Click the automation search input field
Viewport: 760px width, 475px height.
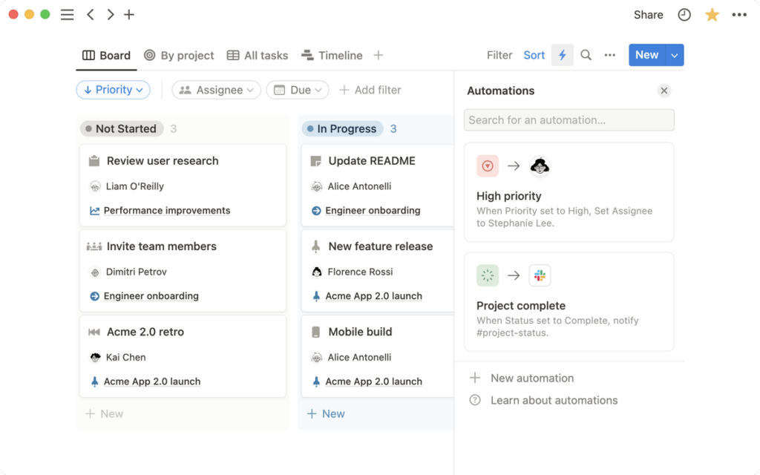(569, 119)
